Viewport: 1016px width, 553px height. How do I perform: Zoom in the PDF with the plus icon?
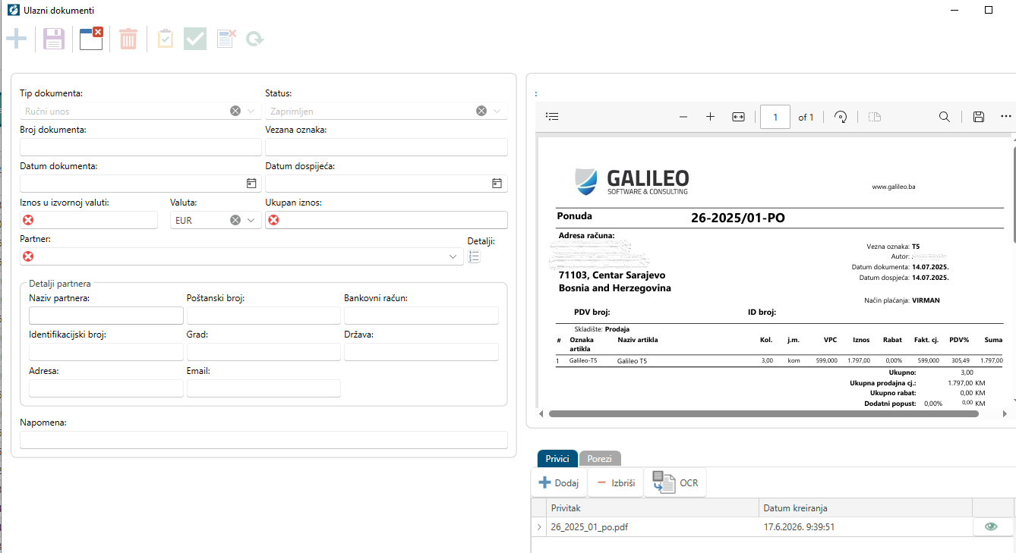(x=710, y=117)
